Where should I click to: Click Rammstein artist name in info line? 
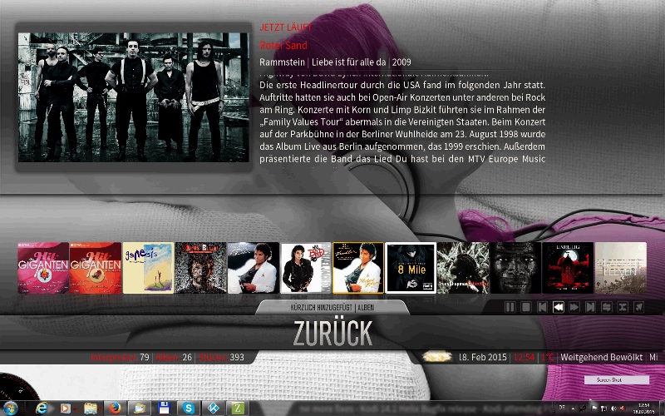(x=282, y=62)
